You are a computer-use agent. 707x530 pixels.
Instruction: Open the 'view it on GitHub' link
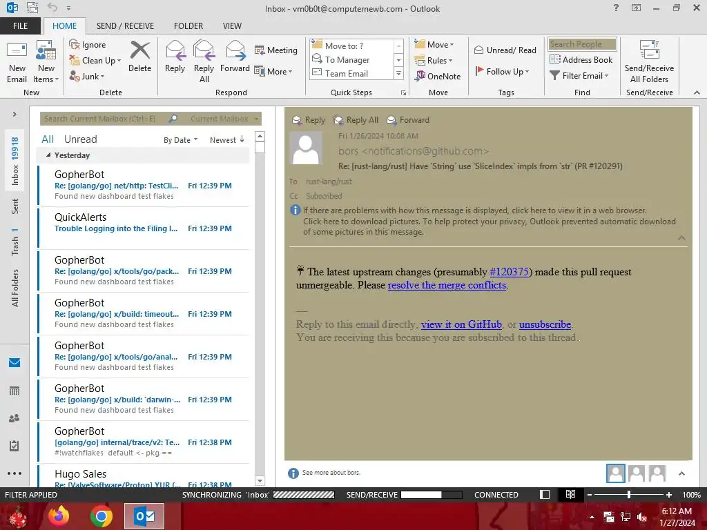tap(461, 324)
